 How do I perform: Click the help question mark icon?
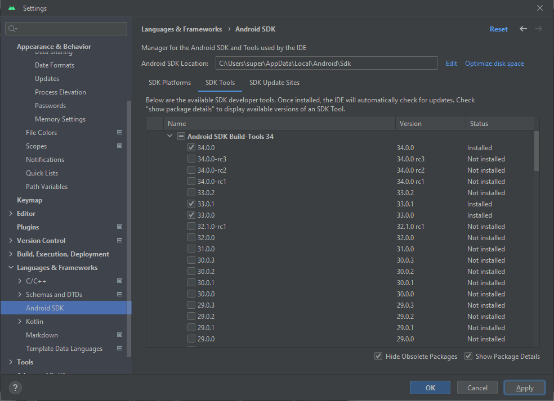coord(15,388)
